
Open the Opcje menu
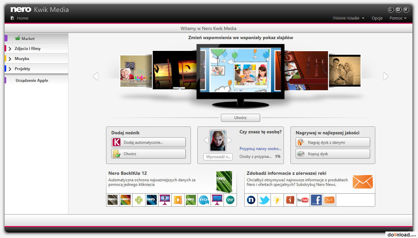click(377, 18)
